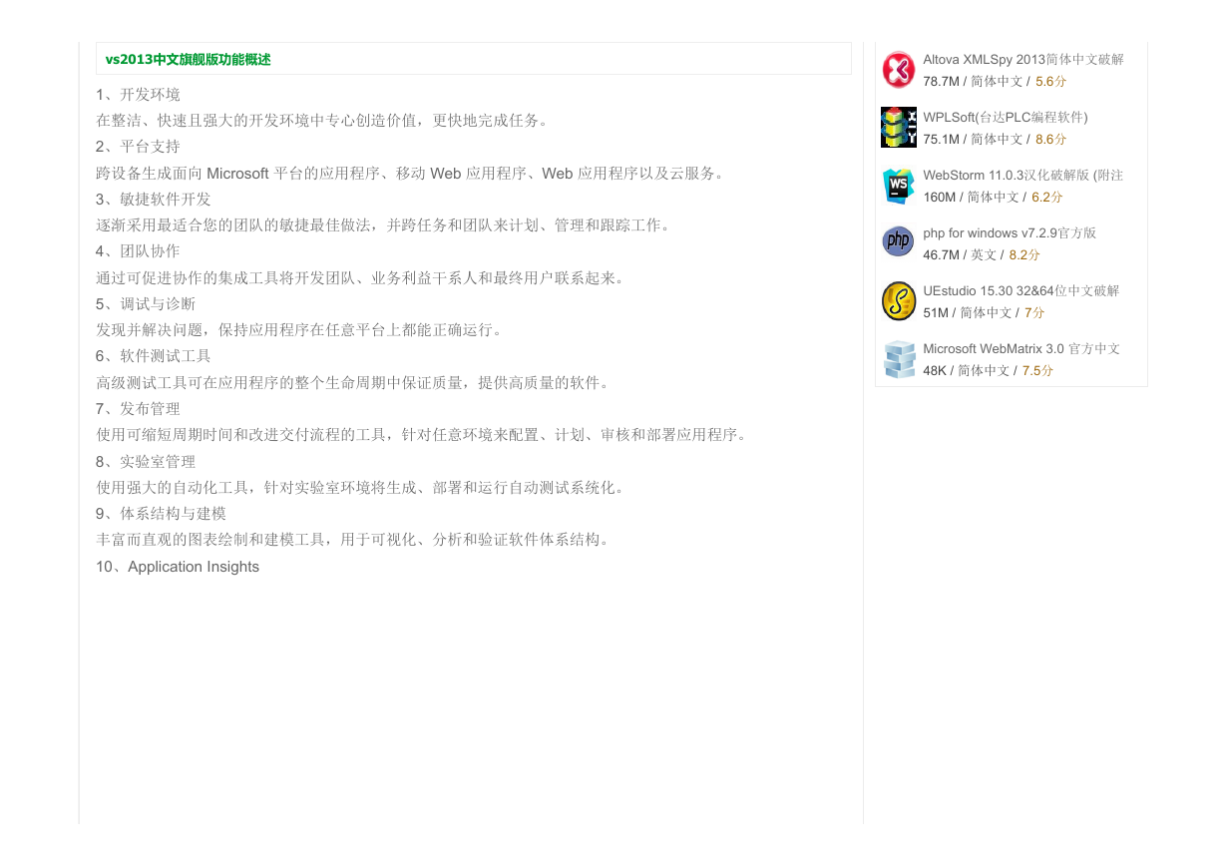Image resolution: width=1225 pixels, height=866 pixels.
Task: Open the UEstudio yellow S icon
Action: click(899, 301)
